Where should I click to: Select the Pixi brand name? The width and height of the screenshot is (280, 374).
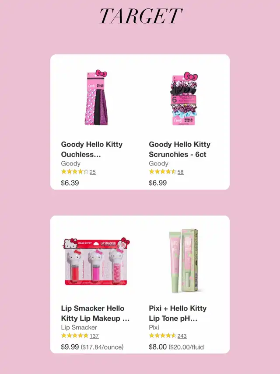click(x=154, y=328)
